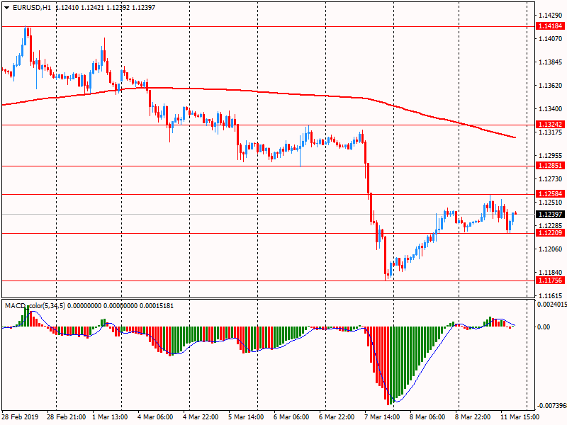Click the 1.13175 price scale value
567x425 pixels.
551,132
